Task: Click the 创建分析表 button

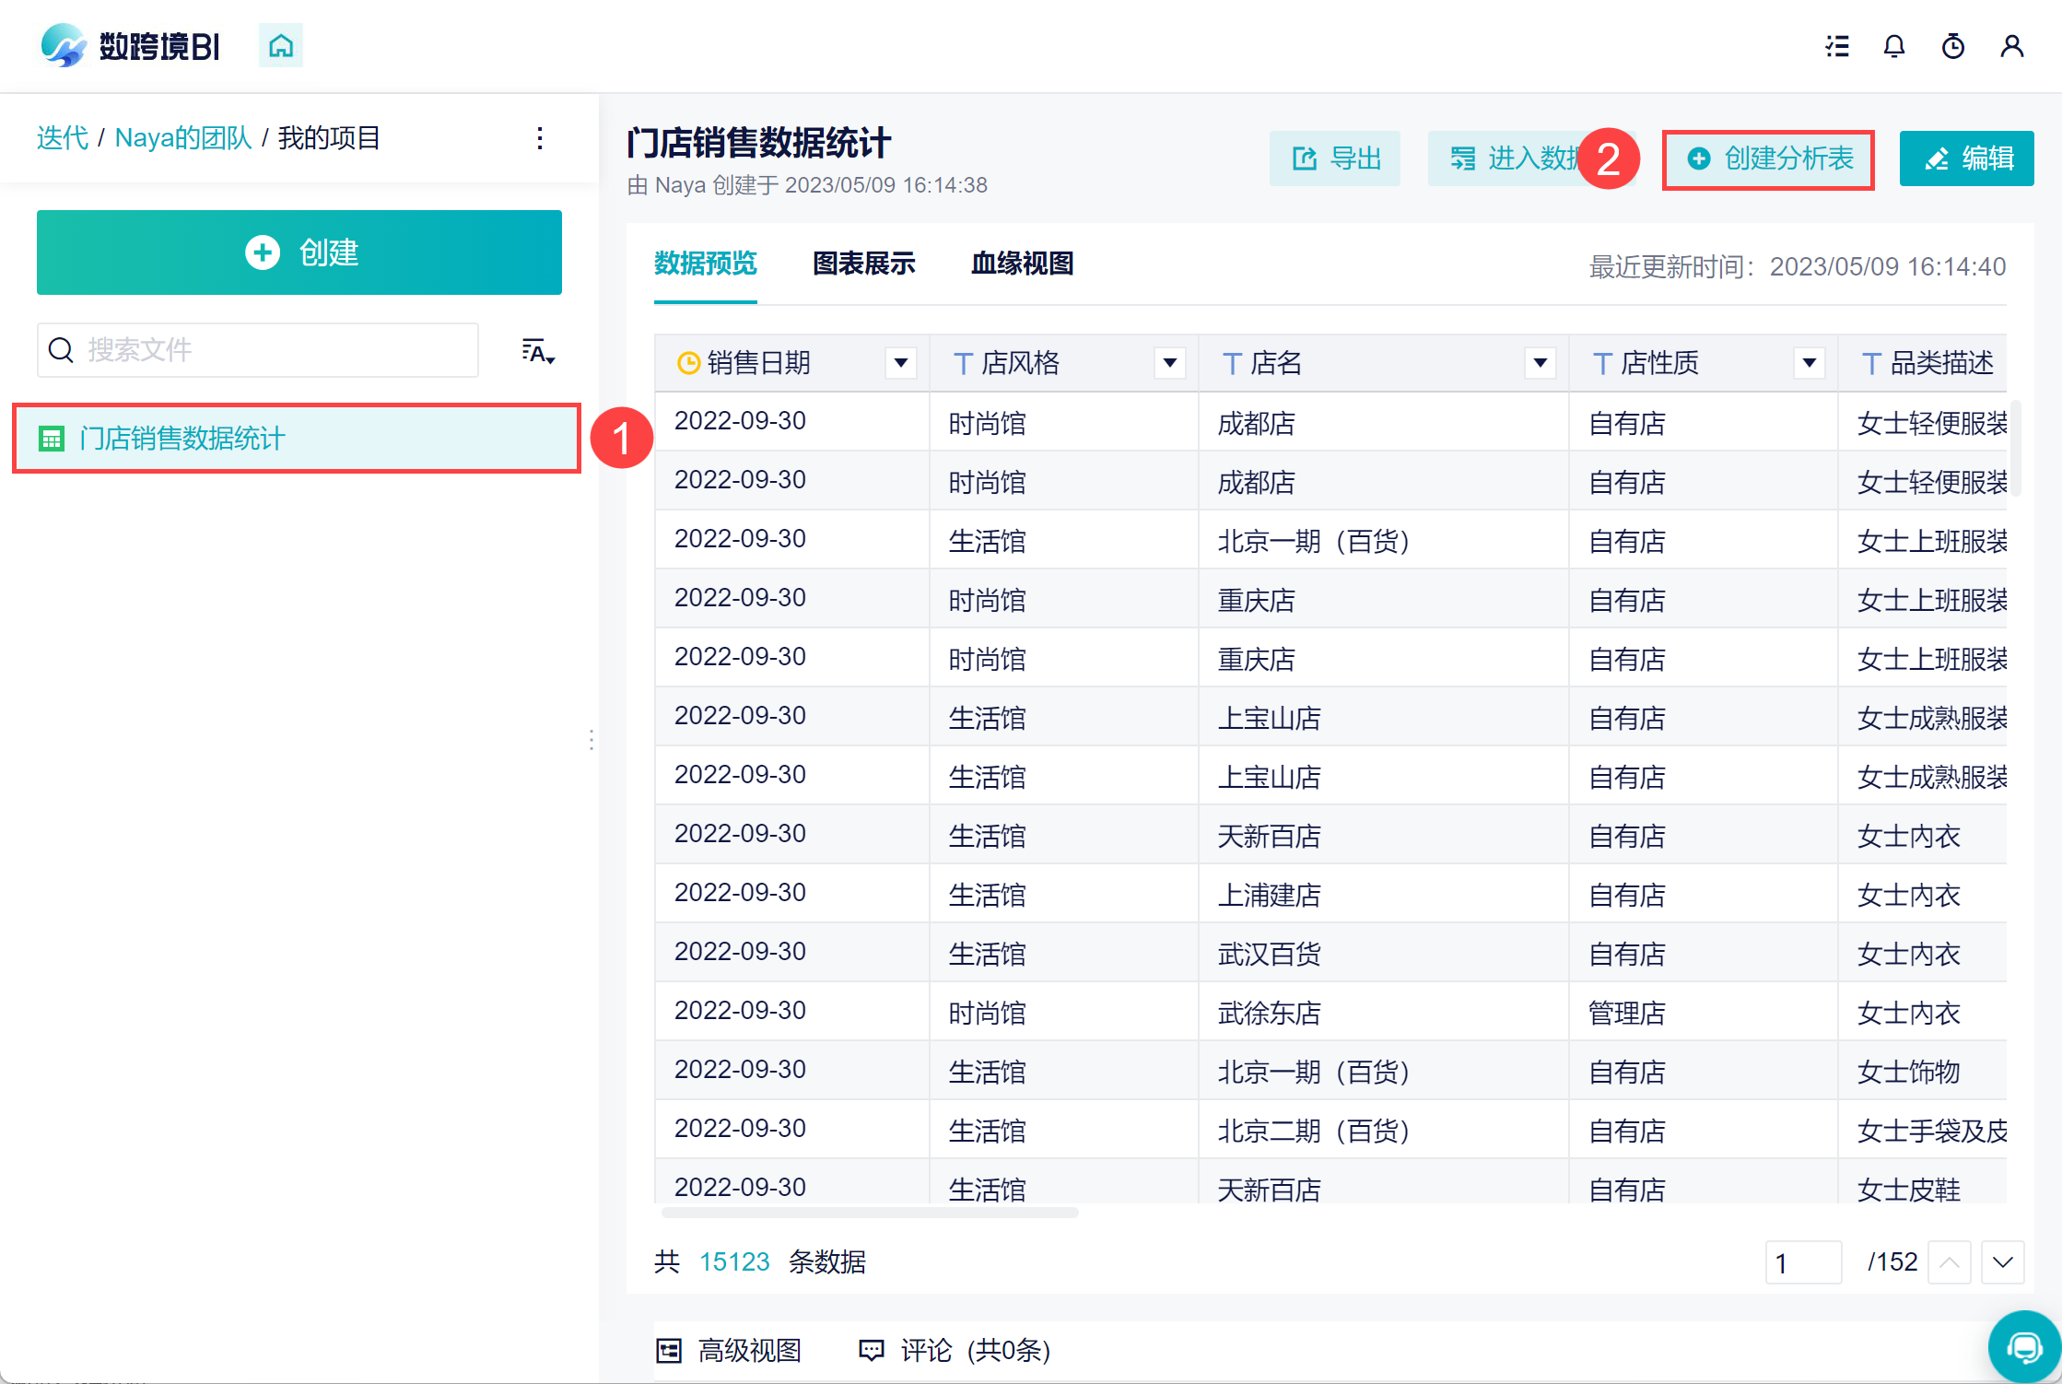Action: pos(1768,159)
